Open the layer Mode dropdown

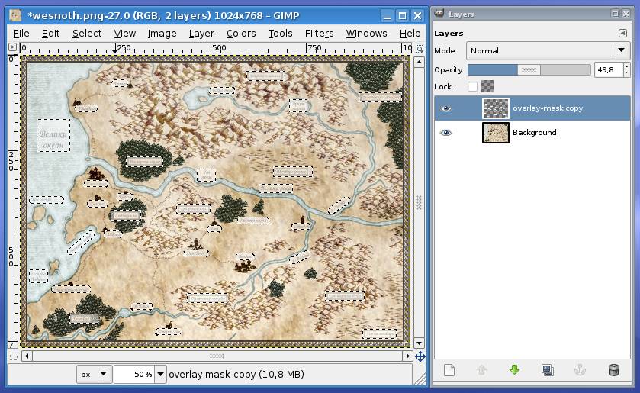point(548,50)
